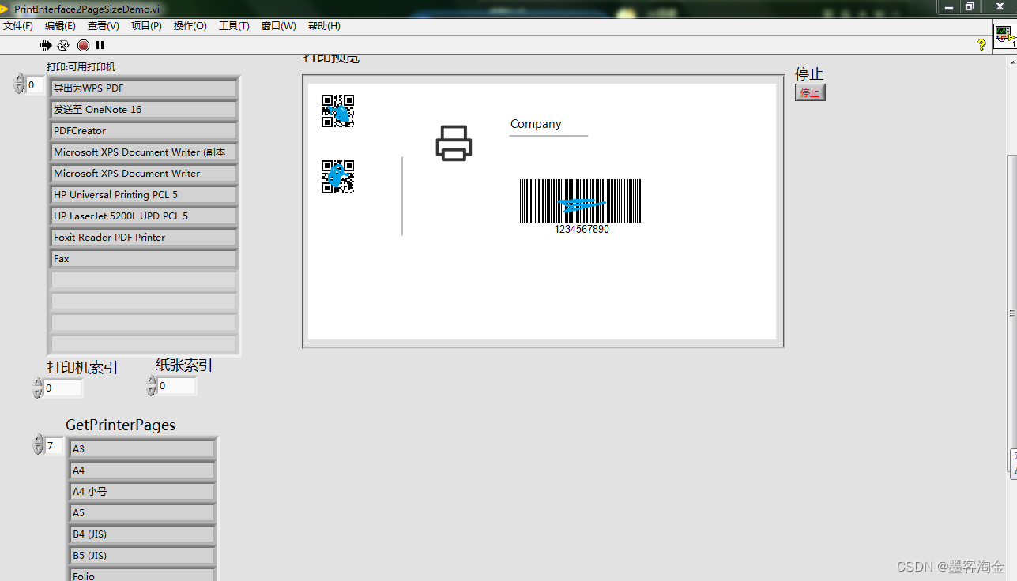Click the 打印机索引 stepper arrows
The width and height of the screenshot is (1017, 581).
coord(38,388)
